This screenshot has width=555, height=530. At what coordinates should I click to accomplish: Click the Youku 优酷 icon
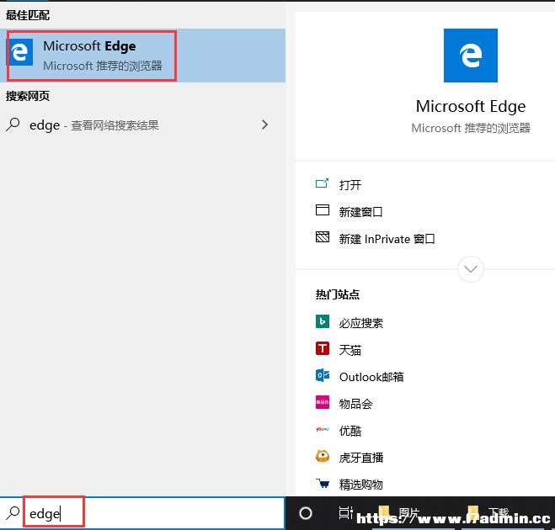322,429
